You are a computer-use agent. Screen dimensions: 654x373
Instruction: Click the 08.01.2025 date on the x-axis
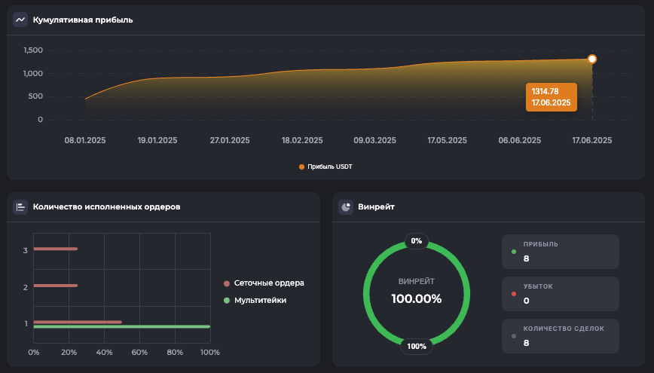(84, 140)
